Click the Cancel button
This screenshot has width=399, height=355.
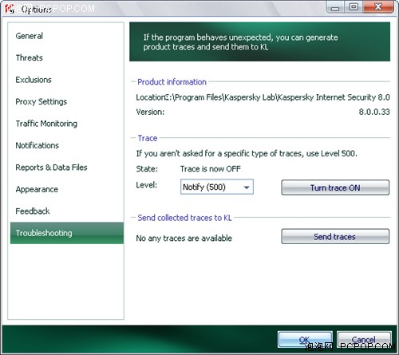click(x=364, y=340)
